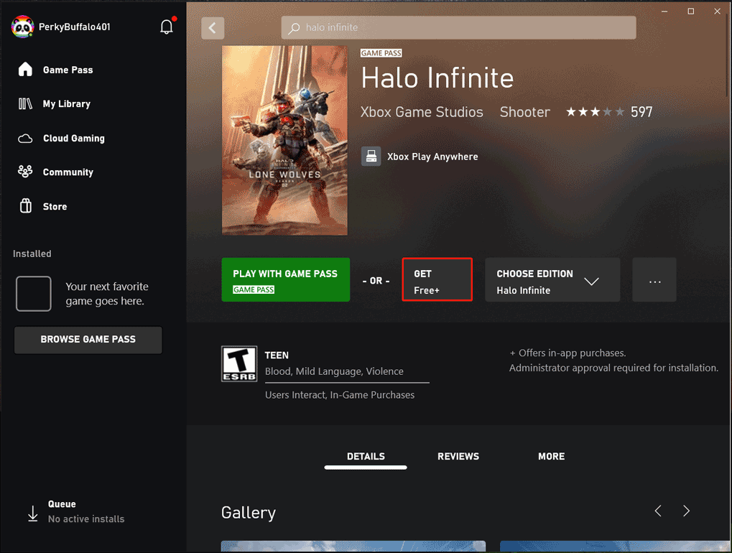Click Play with Game Pass
This screenshot has width=732, height=553.
tap(285, 279)
